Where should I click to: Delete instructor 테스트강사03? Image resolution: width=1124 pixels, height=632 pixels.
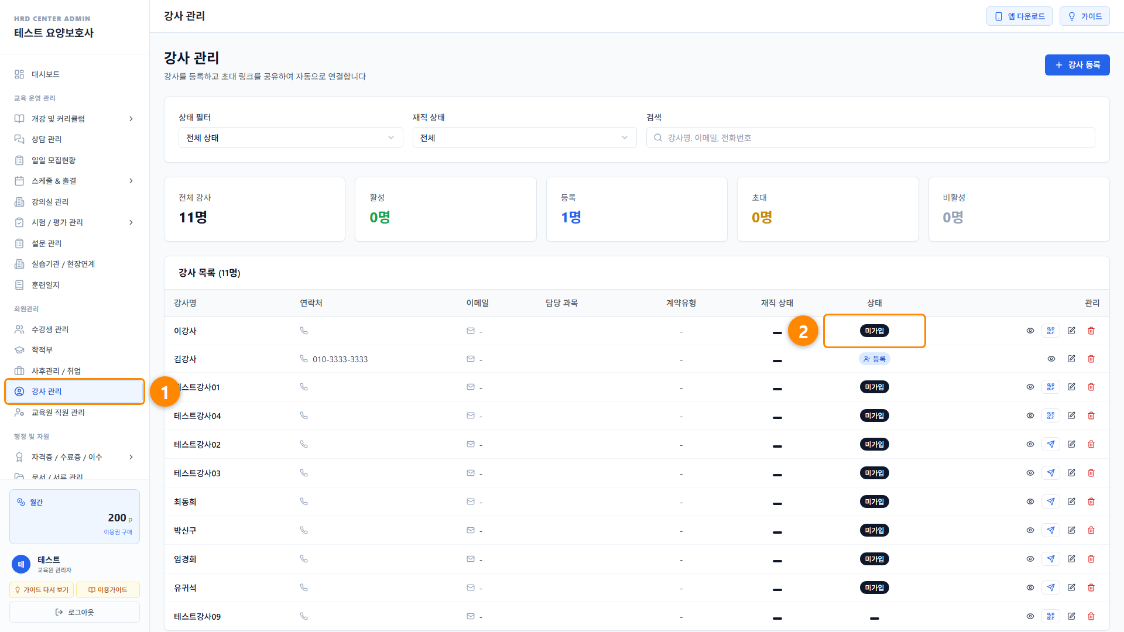coord(1091,473)
